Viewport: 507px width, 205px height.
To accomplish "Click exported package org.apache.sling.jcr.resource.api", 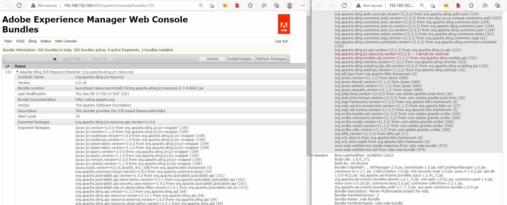I will coord(115,122).
